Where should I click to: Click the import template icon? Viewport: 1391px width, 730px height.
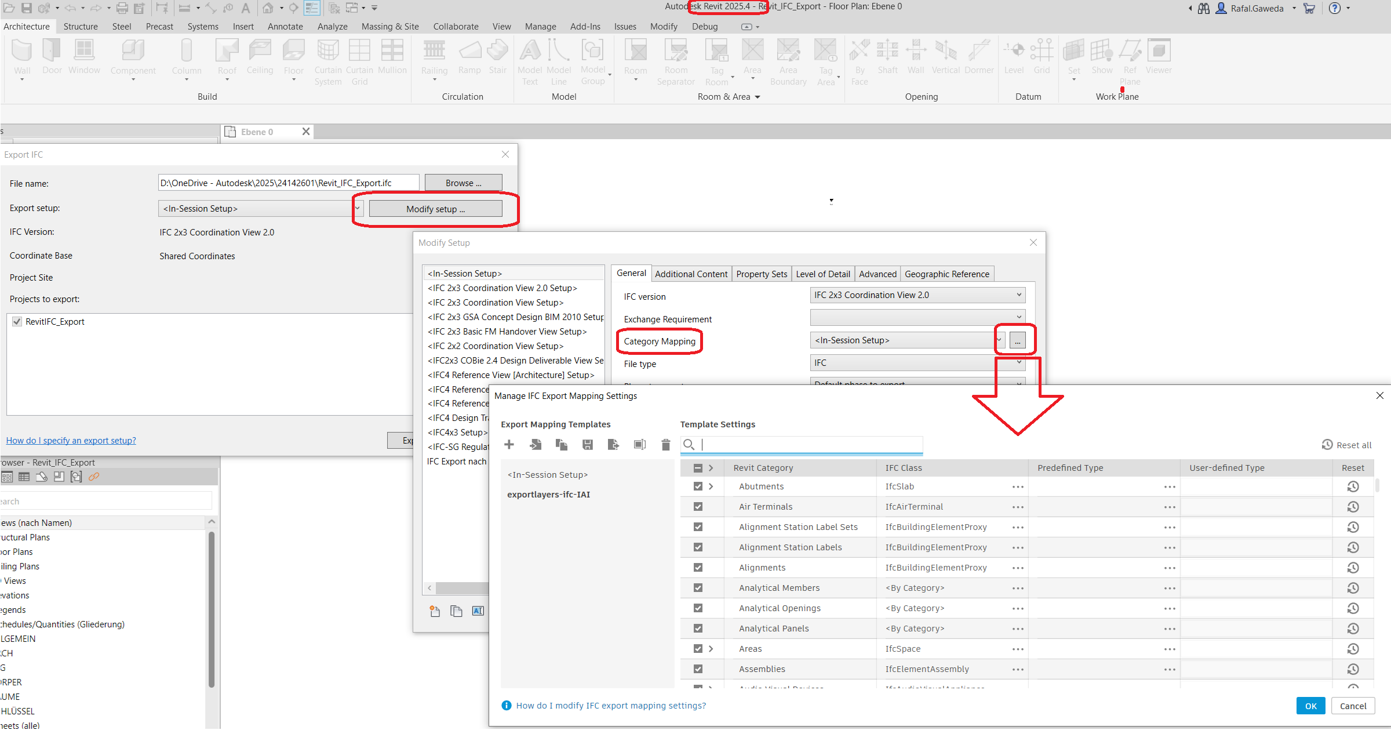point(535,445)
